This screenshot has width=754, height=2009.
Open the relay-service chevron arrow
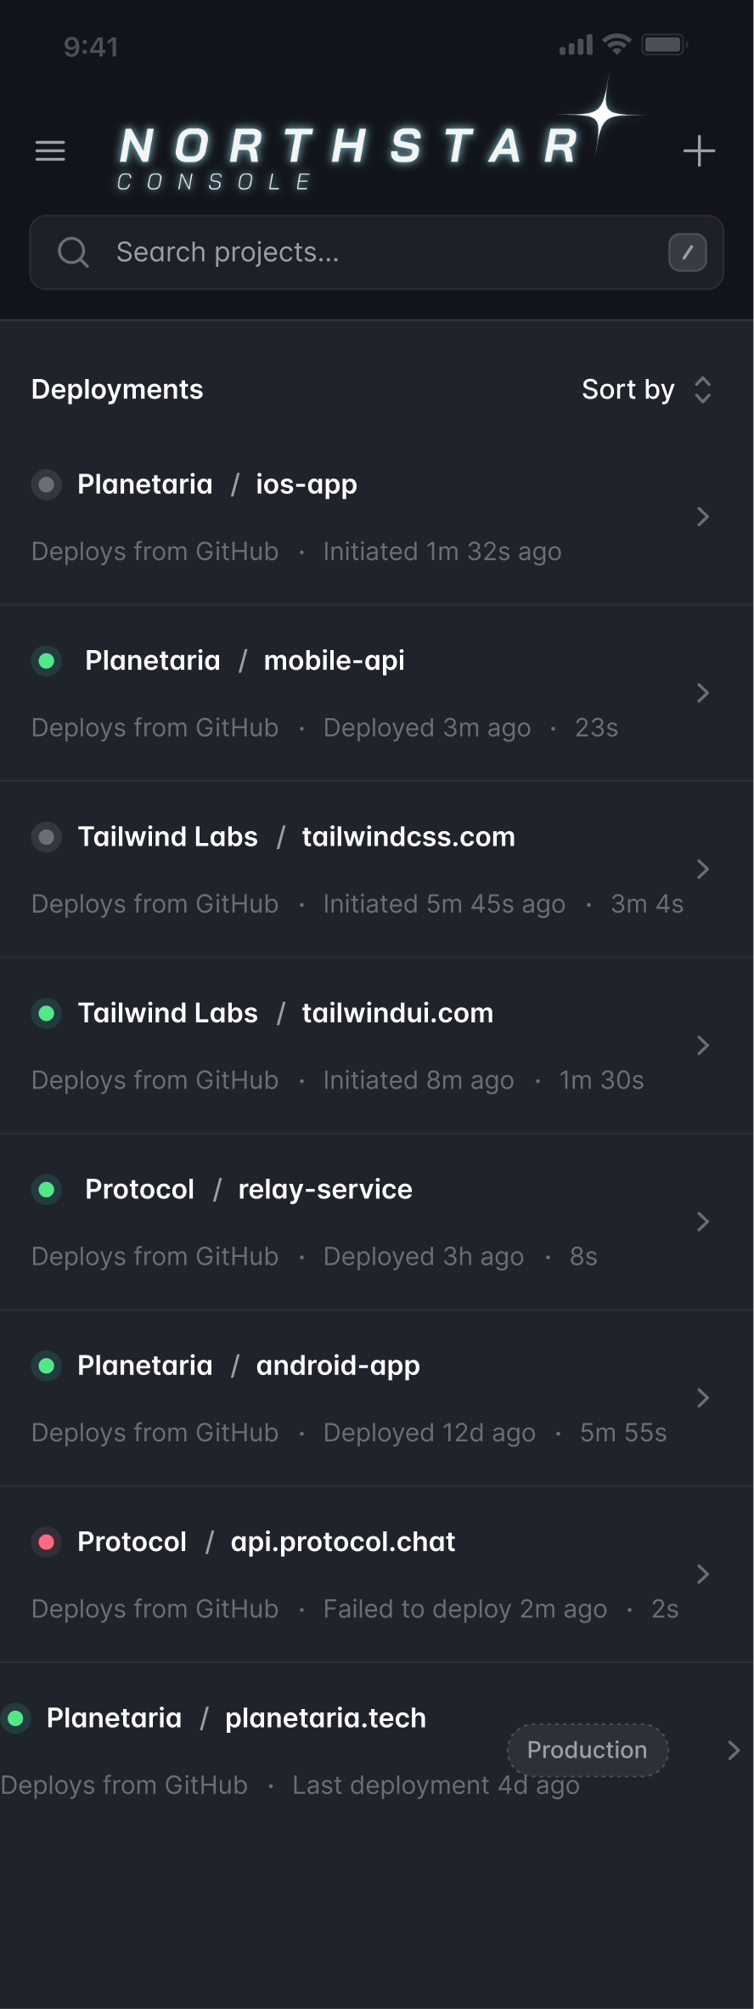(702, 1221)
